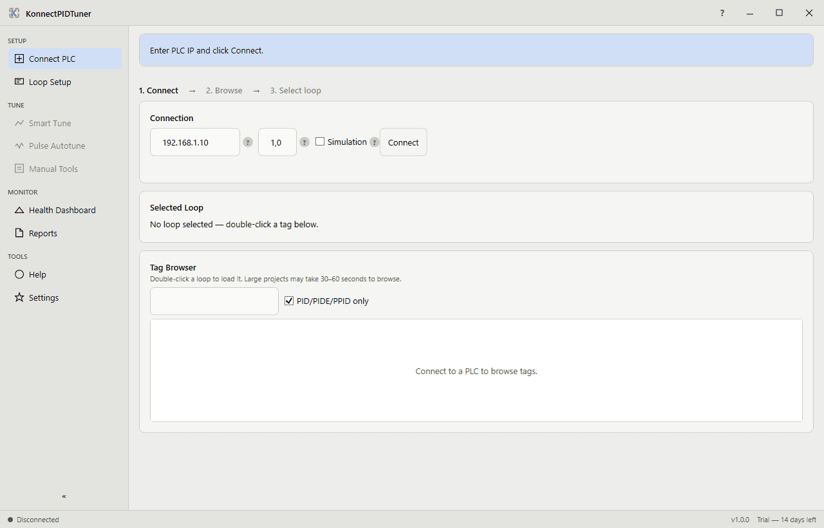Open the Help page label
This screenshot has height=528, width=824.
pos(37,274)
